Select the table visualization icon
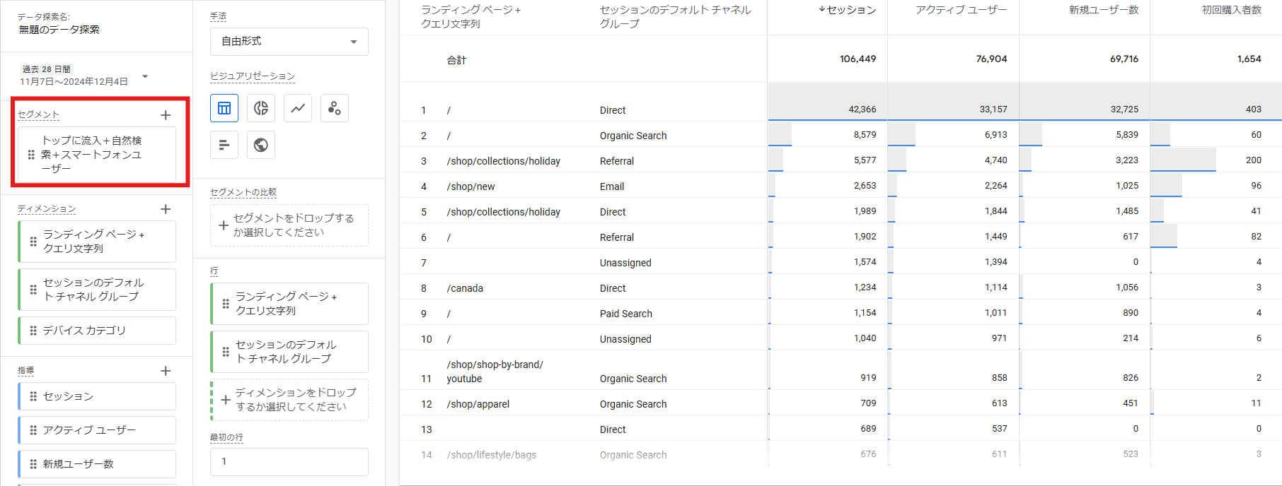1282x486 pixels. 224,108
